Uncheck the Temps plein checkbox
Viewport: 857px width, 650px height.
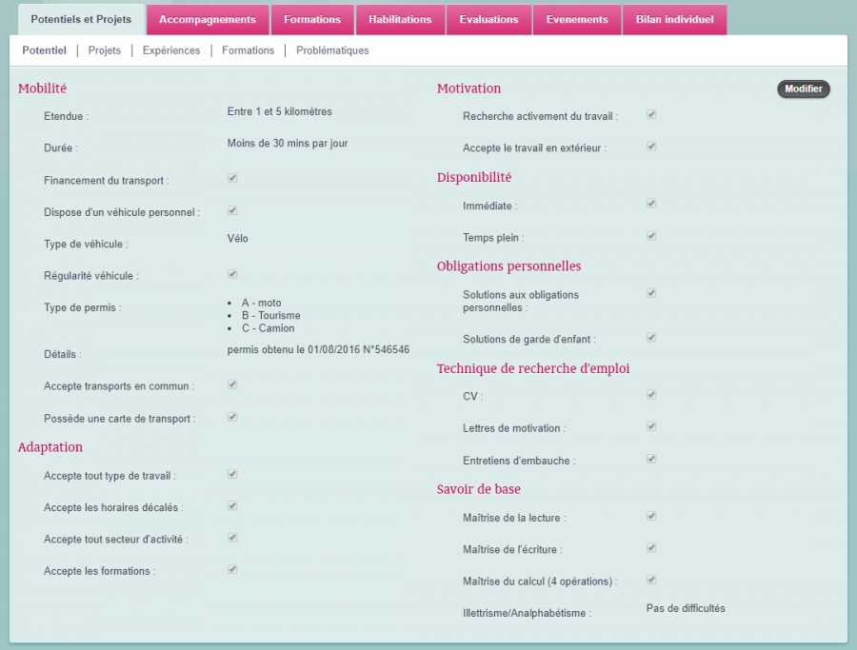tap(651, 235)
